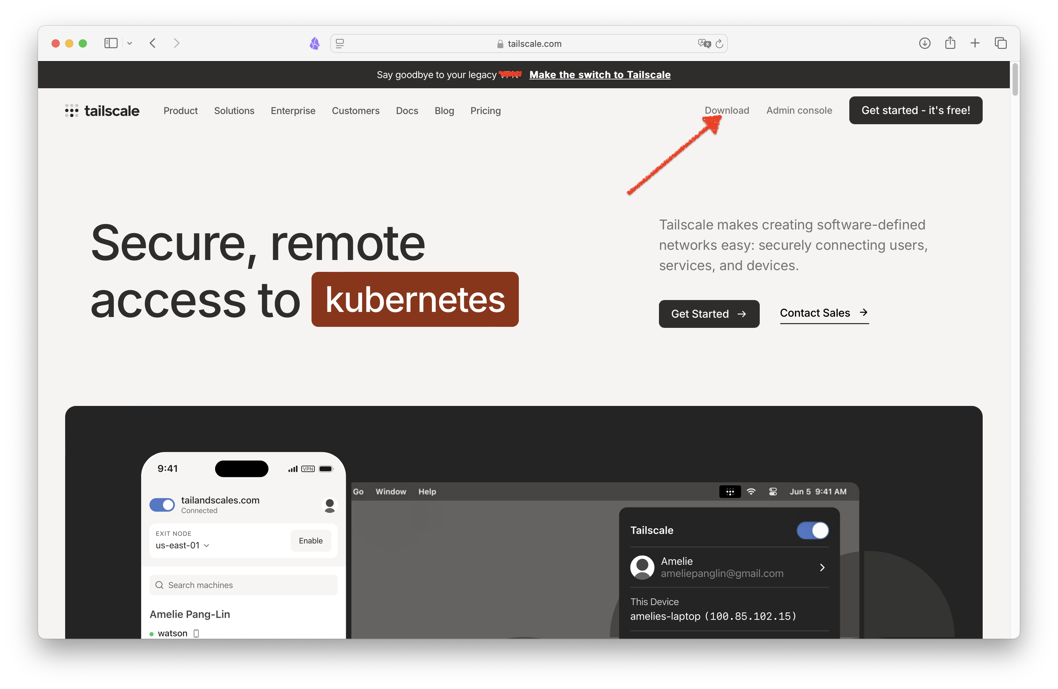1058x689 pixels.
Task: Click the lock icon beside tailscale.com
Action: tap(500, 43)
